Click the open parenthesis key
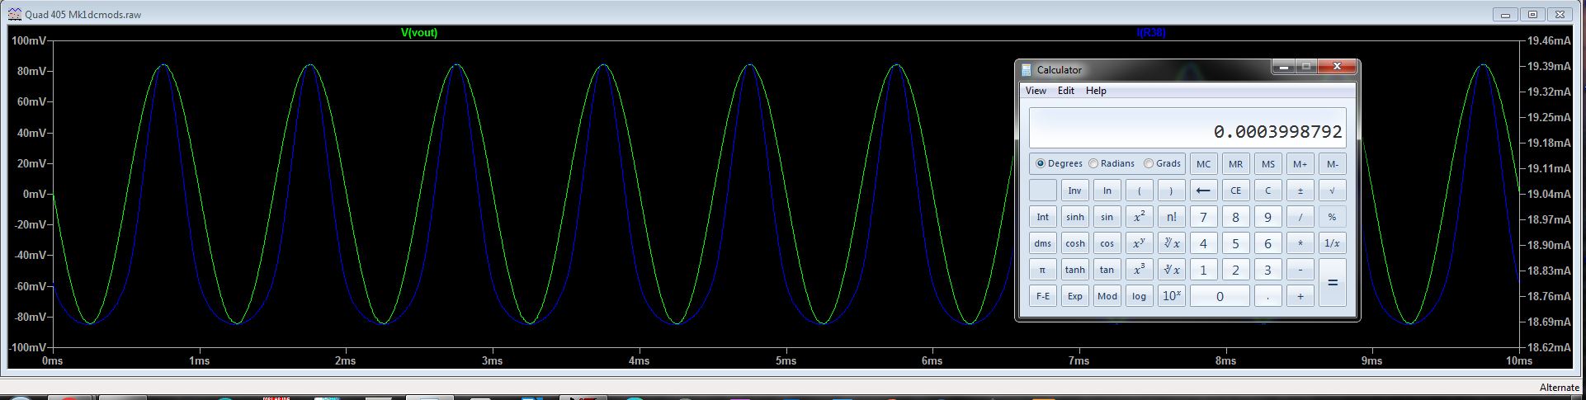 pyautogui.click(x=1139, y=191)
